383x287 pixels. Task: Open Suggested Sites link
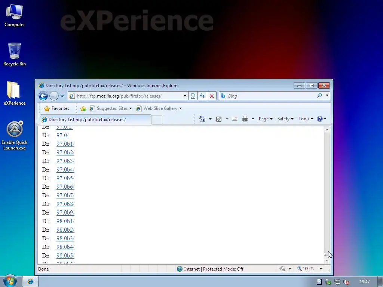coord(111,108)
